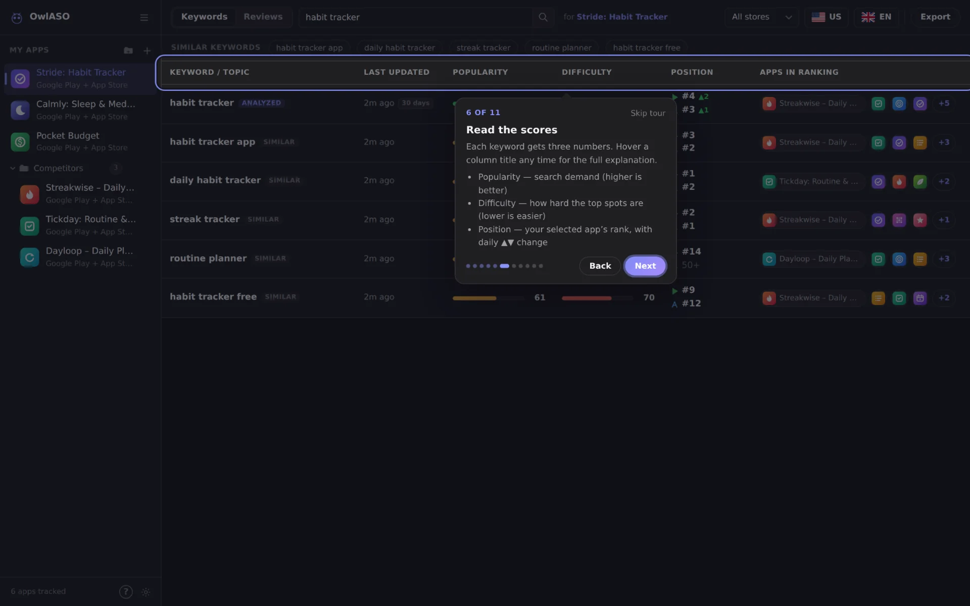Open the Streakwise competitor flame icon
The image size is (970, 606).
pyautogui.click(x=29, y=194)
